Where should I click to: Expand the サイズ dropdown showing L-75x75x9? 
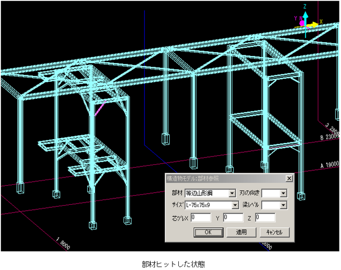tap(235, 205)
